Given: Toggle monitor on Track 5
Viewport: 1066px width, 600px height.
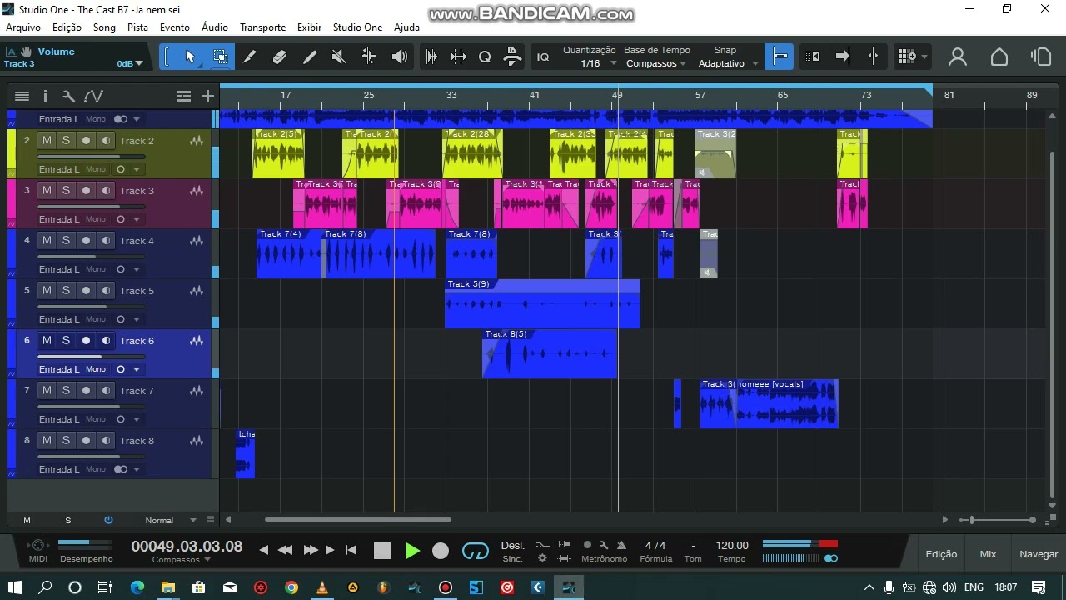Looking at the screenshot, I should point(106,290).
